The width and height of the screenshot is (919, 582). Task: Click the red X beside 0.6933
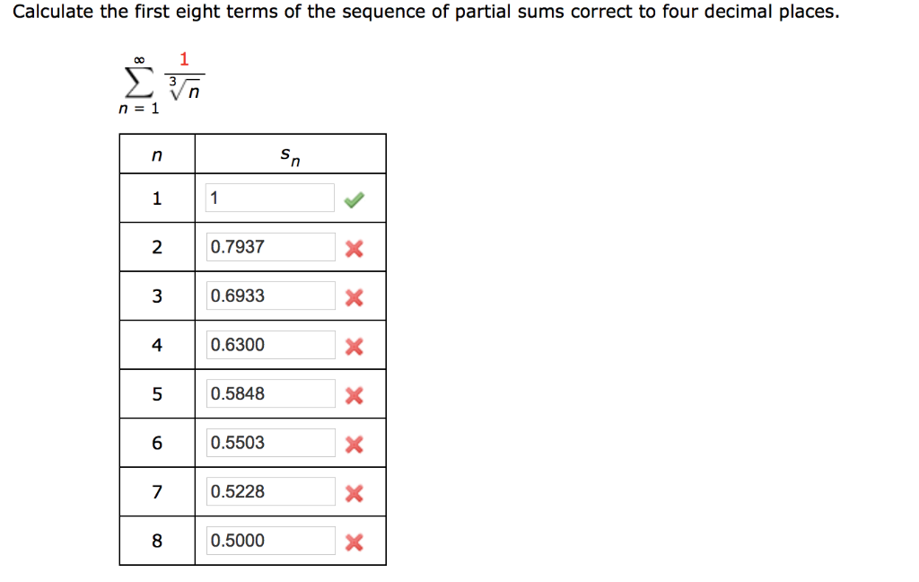pyautogui.click(x=354, y=296)
